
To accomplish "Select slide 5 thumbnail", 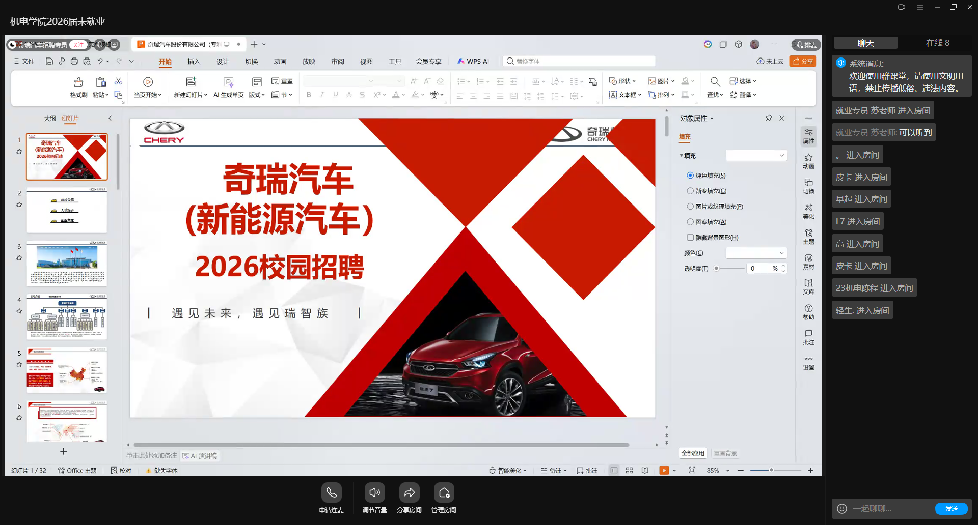I will pos(67,370).
